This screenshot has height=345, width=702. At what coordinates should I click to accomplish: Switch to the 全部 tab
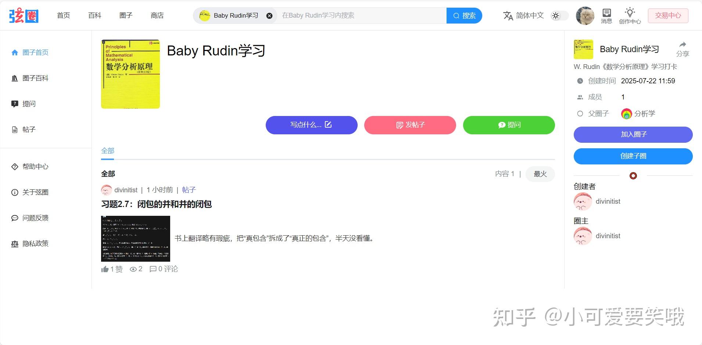(107, 150)
